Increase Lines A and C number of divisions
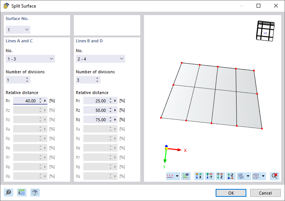Image resolution: width=285 pixels, height=201 pixels. click(x=27, y=78)
